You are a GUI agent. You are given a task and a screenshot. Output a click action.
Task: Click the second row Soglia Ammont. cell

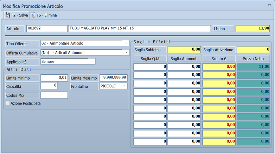tap(184, 75)
